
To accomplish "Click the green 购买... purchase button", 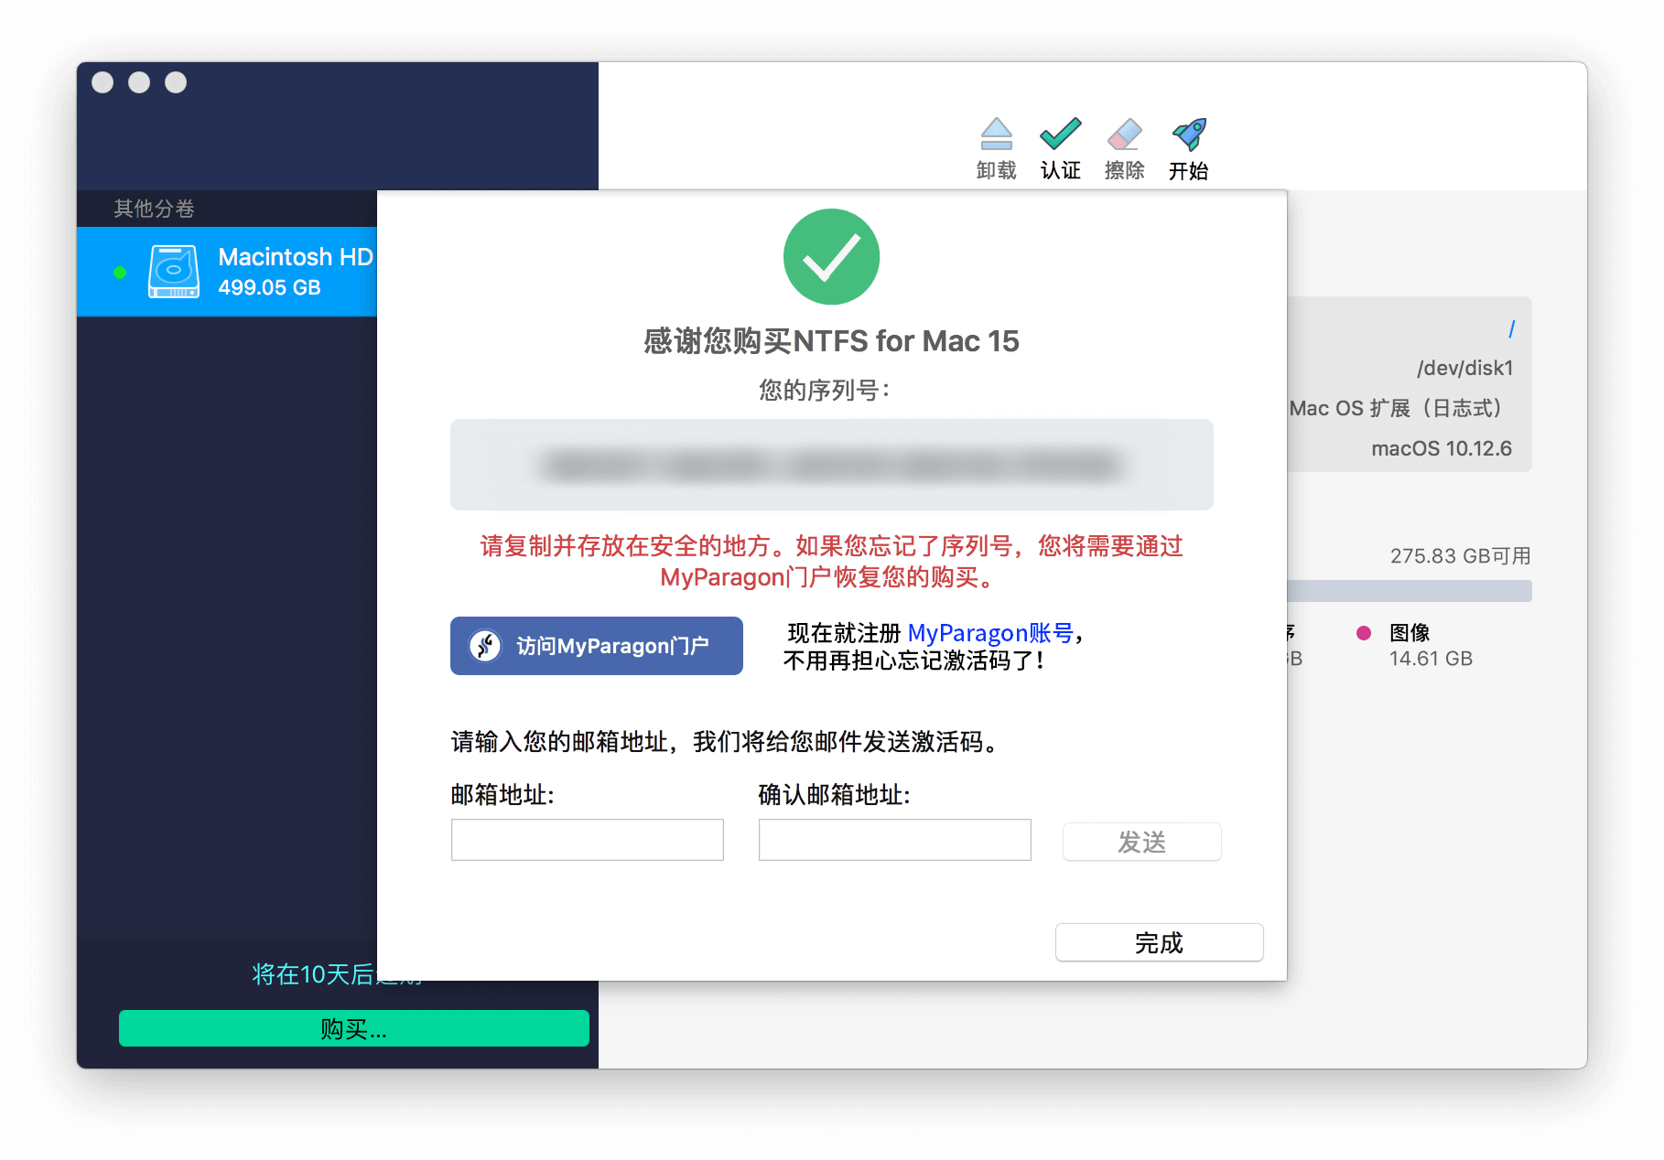I will [353, 1028].
